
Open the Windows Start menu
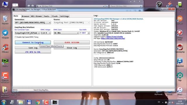tap(4, 102)
